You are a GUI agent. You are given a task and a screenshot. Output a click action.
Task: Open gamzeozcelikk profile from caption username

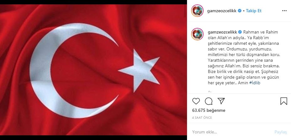pyautogui.click(x=222, y=32)
